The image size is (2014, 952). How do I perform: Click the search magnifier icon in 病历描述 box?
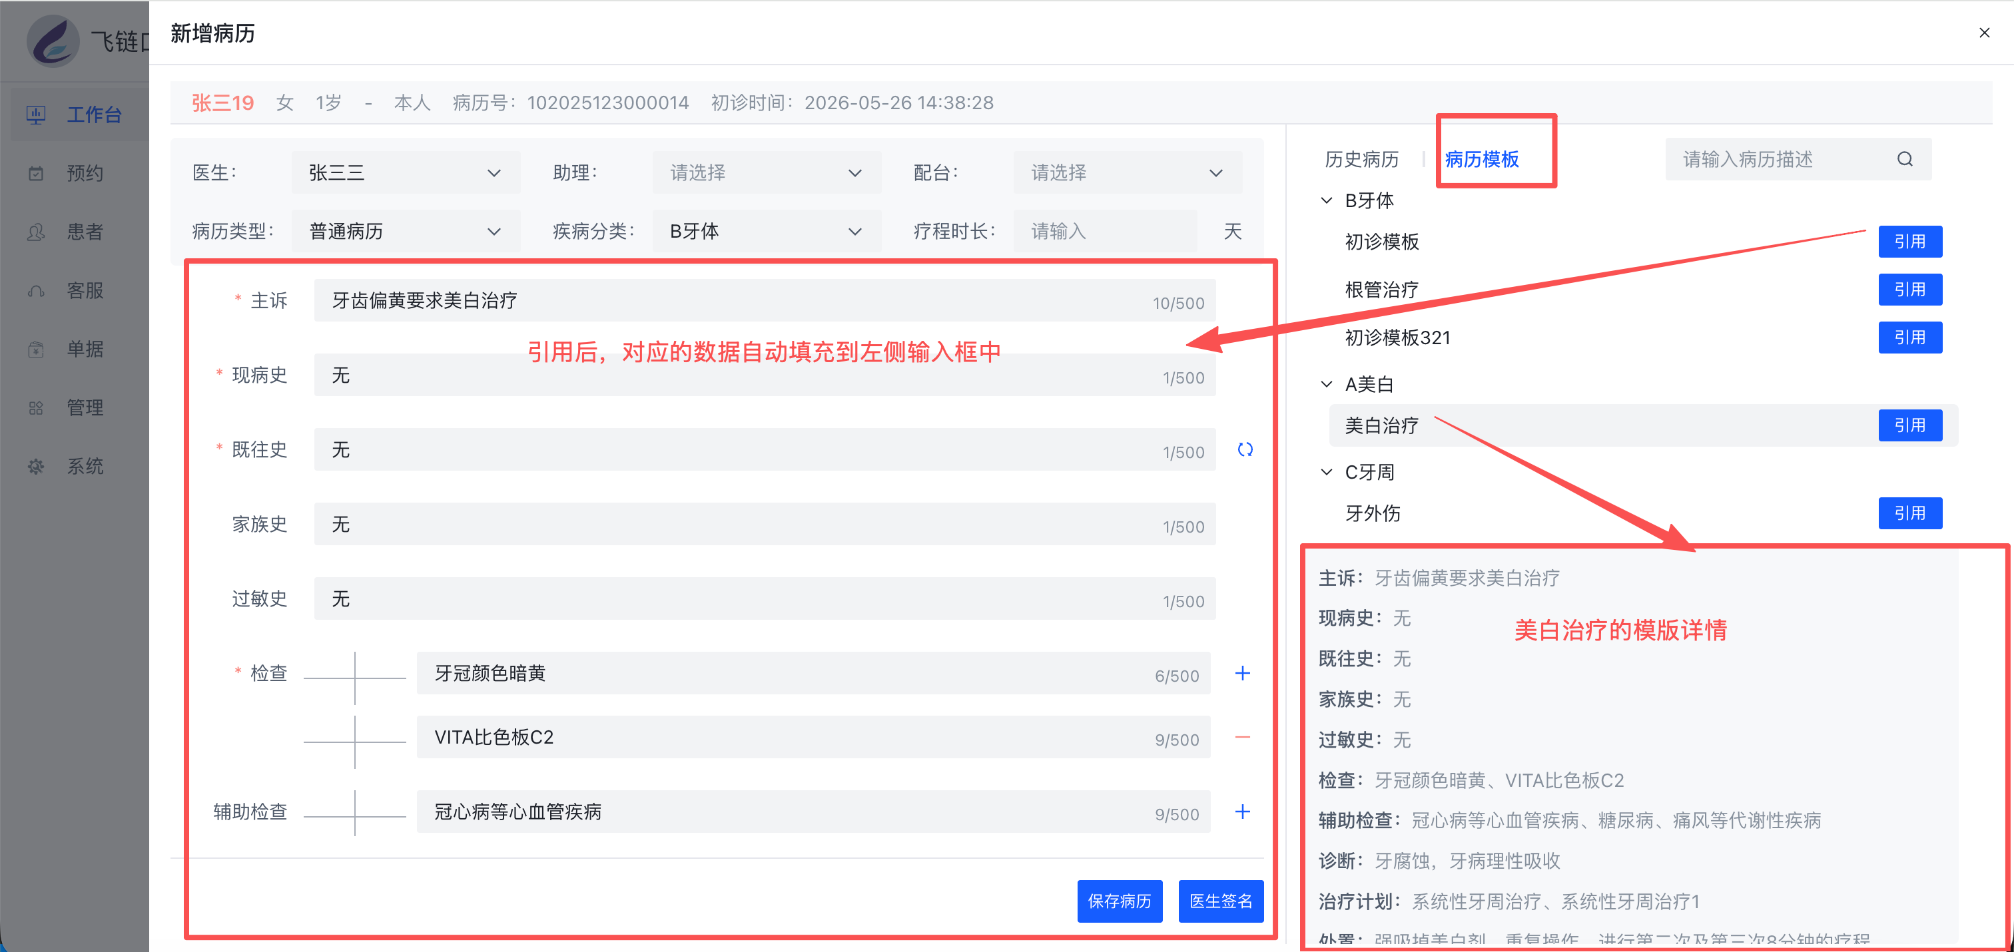coord(1905,160)
